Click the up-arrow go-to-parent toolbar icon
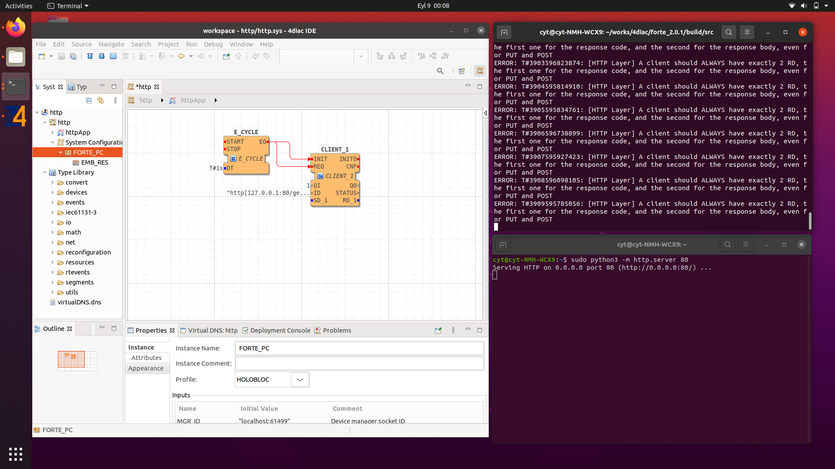 (238, 56)
